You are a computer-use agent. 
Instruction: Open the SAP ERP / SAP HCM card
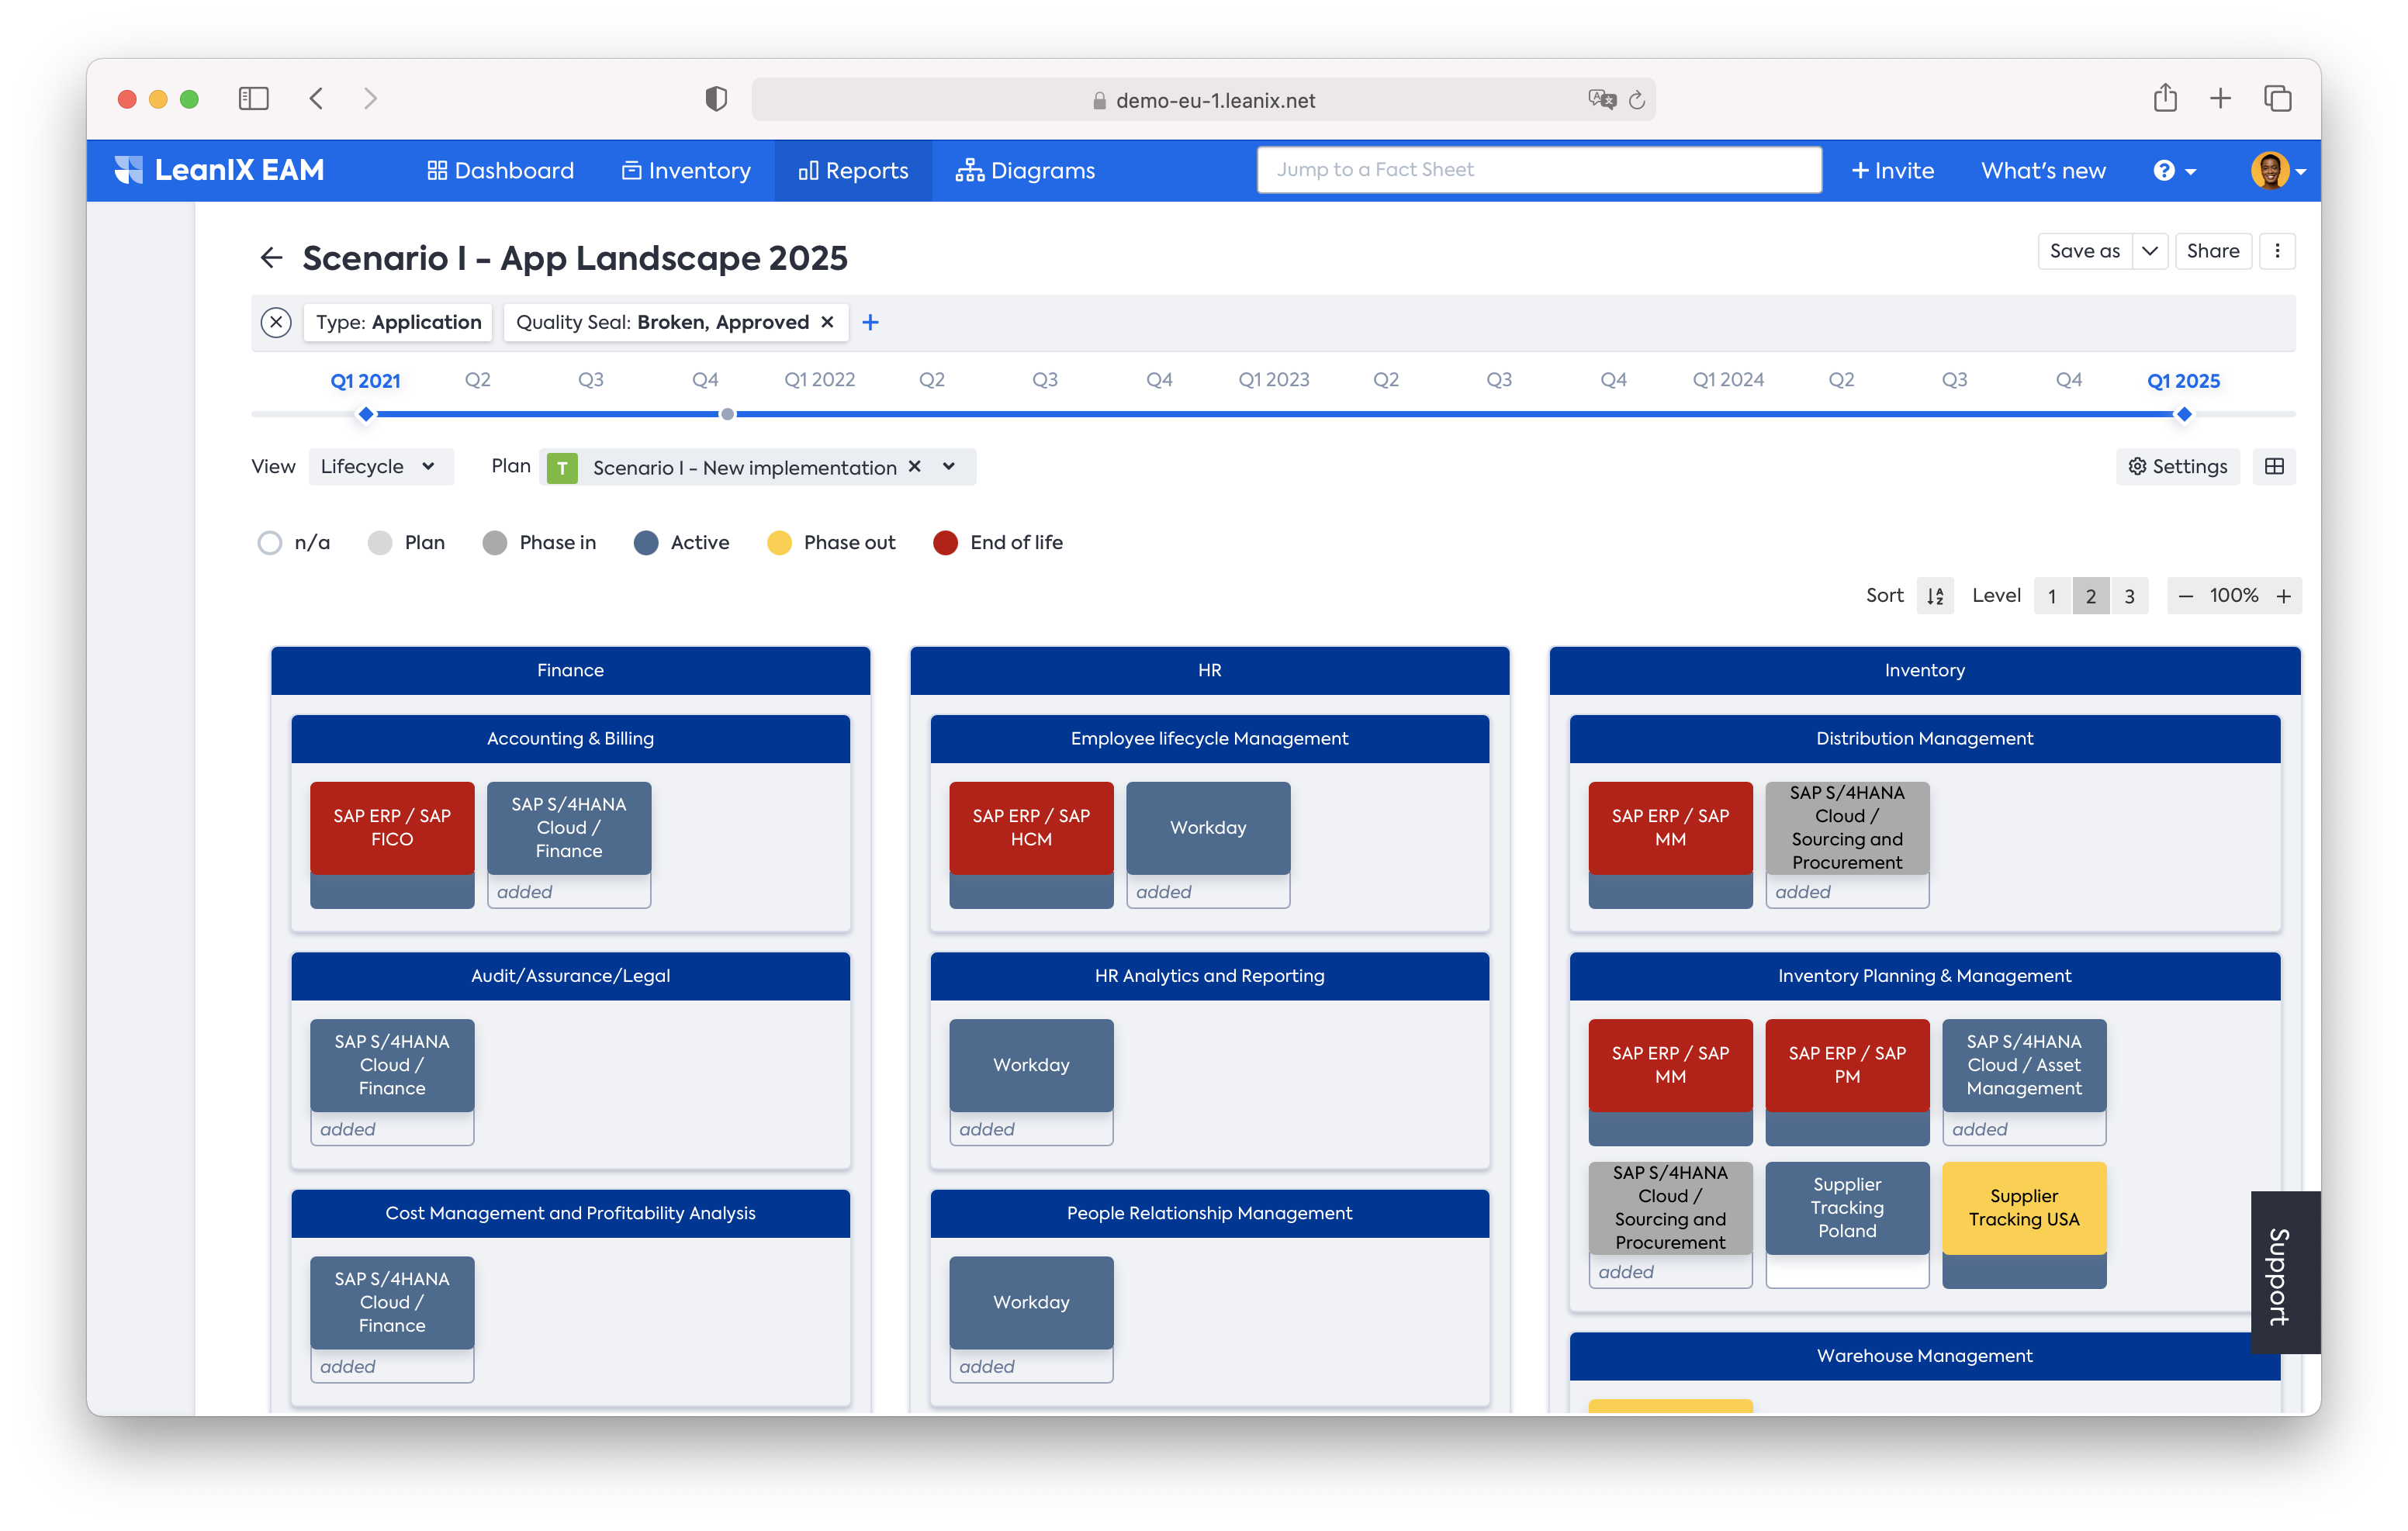click(1031, 827)
